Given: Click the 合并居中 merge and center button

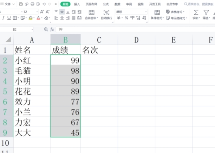Looking at the screenshot, I should click(91, 15).
